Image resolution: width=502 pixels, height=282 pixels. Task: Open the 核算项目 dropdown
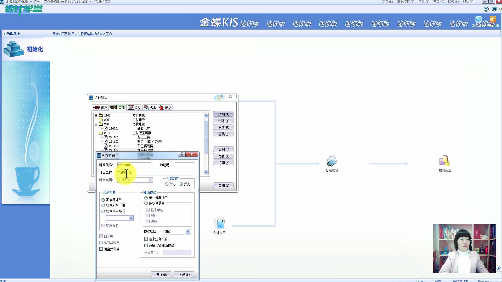click(188, 232)
